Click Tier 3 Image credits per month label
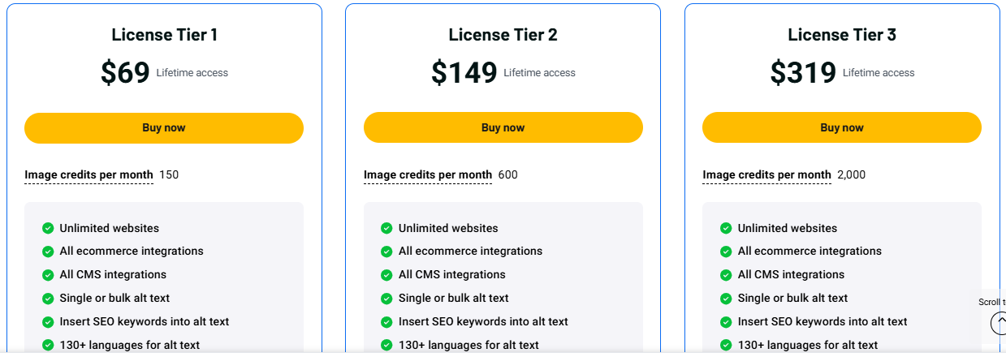The height and width of the screenshot is (357, 1006). coord(766,175)
